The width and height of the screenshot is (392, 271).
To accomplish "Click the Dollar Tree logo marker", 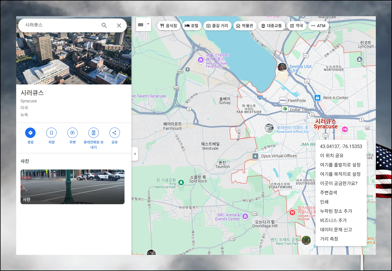I will pyautogui.click(x=285, y=109).
